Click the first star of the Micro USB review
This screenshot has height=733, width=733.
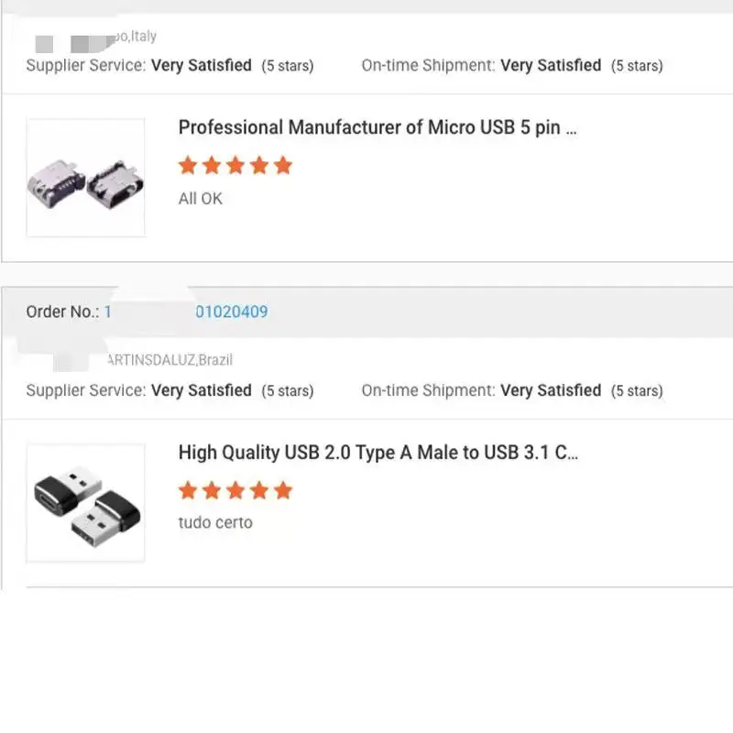coord(188,166)
